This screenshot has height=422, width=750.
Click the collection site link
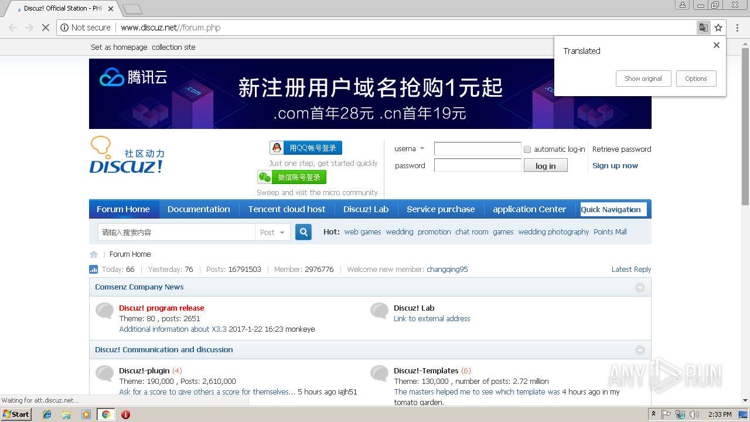coord(173,47)
